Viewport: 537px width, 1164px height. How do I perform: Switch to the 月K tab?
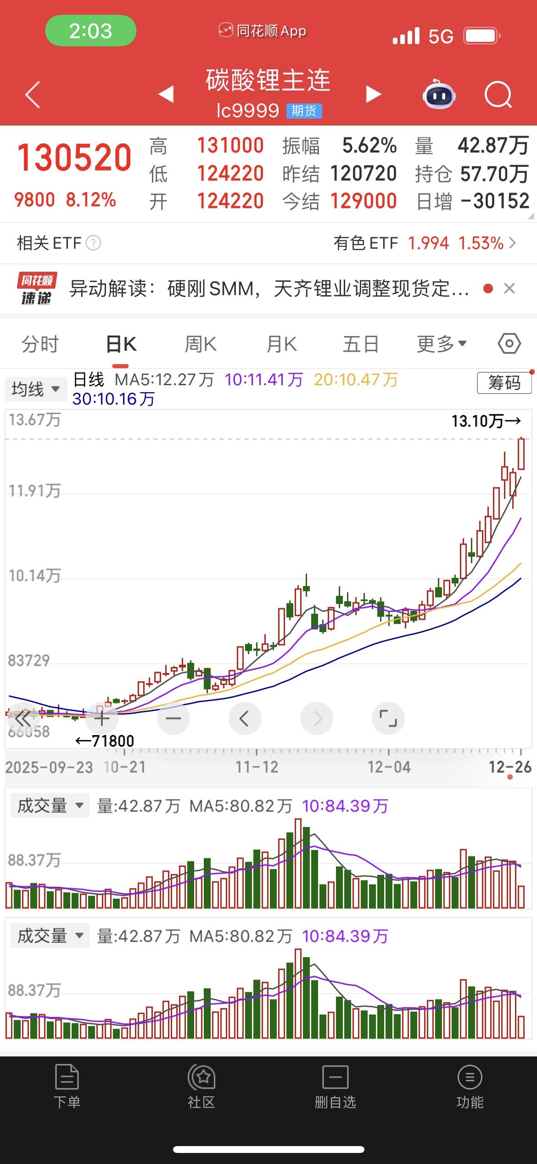point(282,344)
